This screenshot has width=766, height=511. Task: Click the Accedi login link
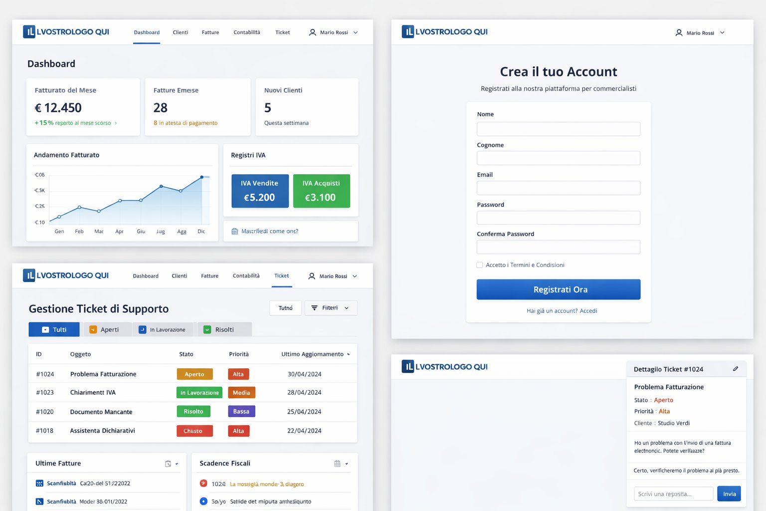588,310
